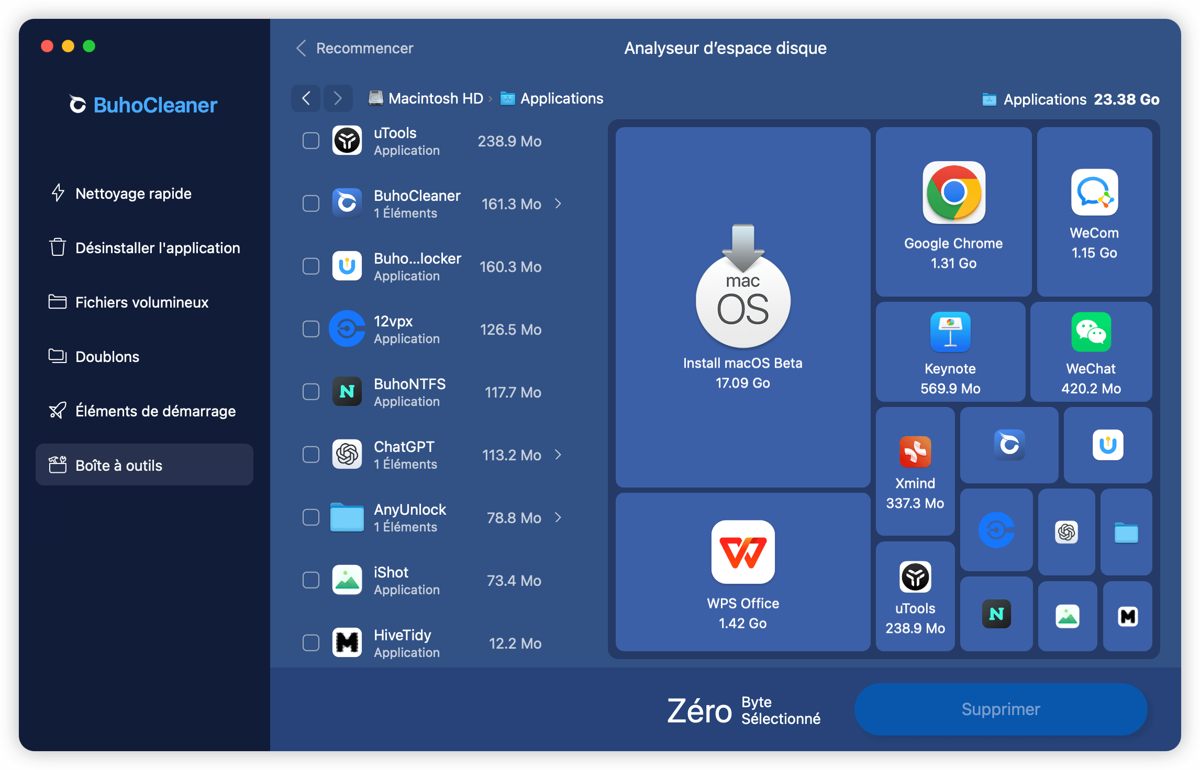This screenshot has height=770, width=1200.
Task: Click the Recommencer back button
Action: (x=354, y=48)
